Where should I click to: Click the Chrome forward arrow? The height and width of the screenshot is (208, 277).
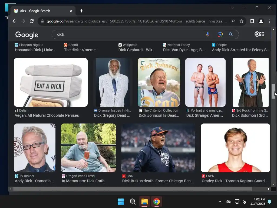pos(23,21)
